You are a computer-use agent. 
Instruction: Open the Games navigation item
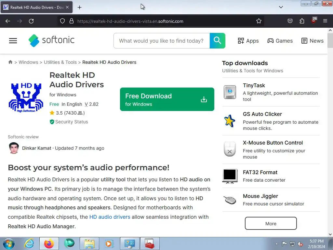coord(280,41)
